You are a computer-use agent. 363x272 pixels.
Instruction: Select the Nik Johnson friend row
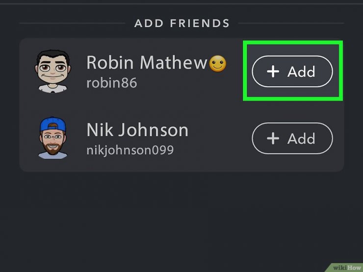click(x=181, y=138)
